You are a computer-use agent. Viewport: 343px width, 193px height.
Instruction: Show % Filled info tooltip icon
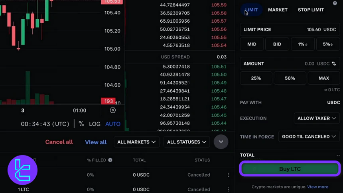tap(110, 160)
